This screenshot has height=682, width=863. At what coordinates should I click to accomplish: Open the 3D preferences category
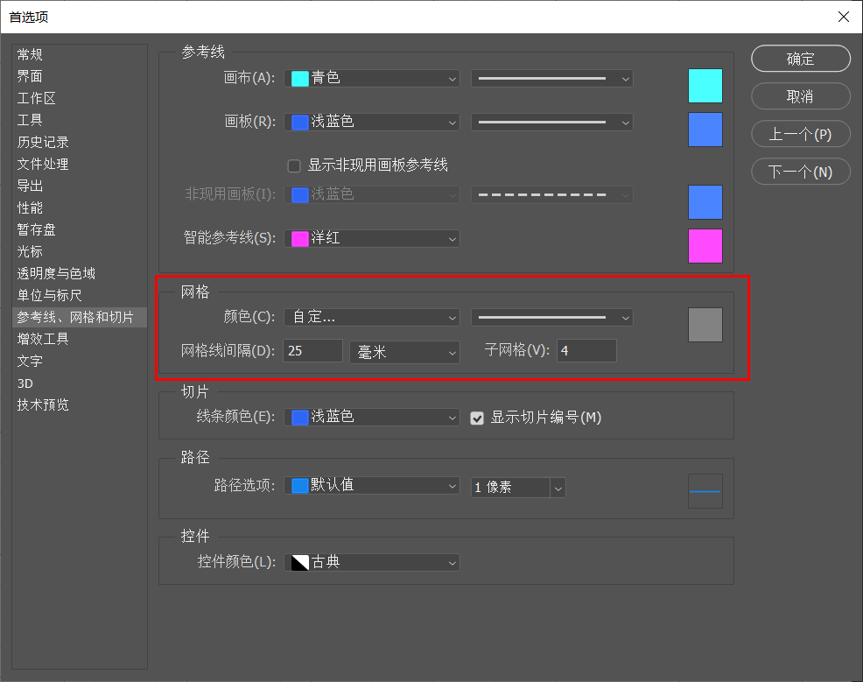(25, 383)
